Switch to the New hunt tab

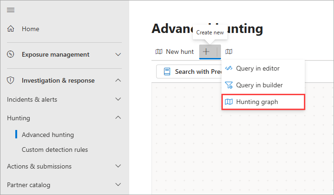coord(175,52)
